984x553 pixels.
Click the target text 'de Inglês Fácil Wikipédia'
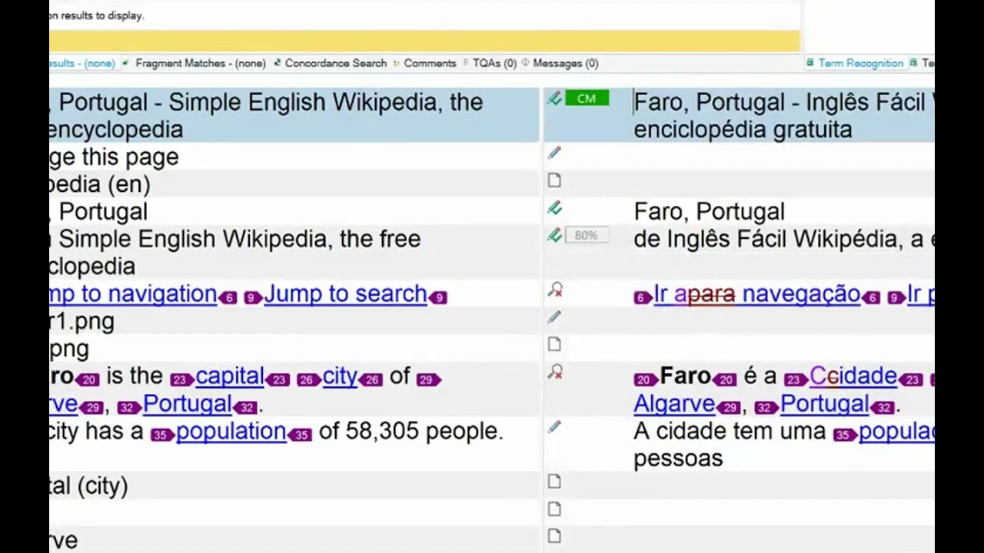tap(769, 239)
